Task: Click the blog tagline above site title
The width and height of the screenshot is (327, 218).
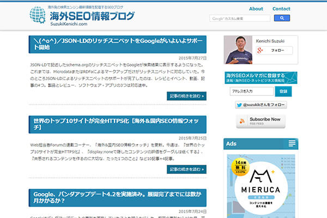Action: coord(86,7)
